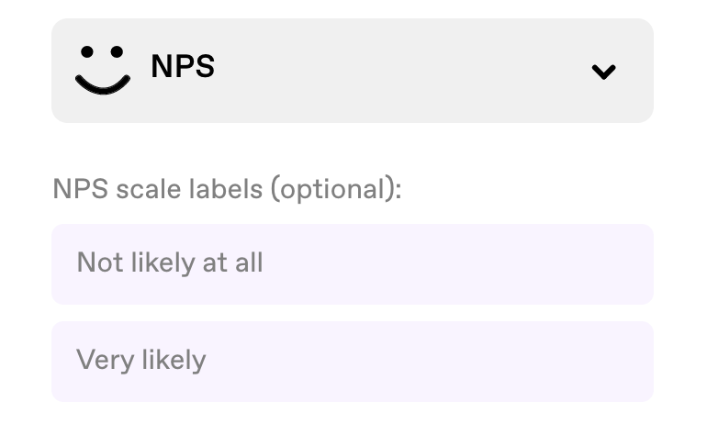Click the bold NPS label text
Viewport: 707px width, 446px height.
click(x=183, y=66)
